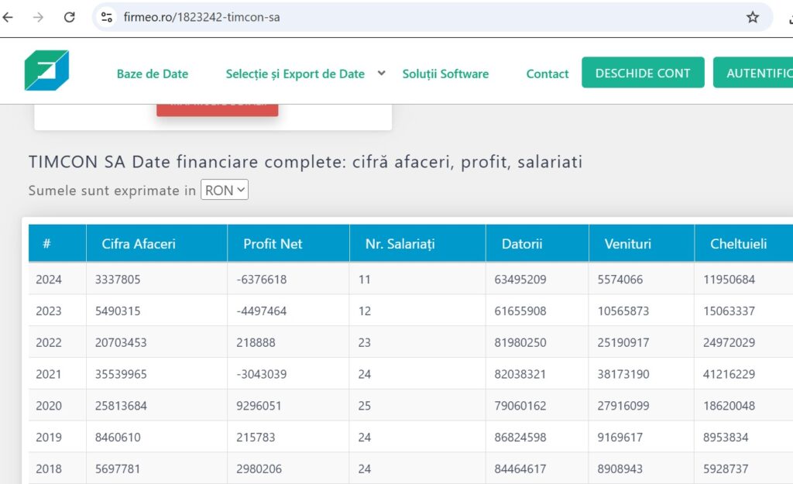Open site information icon in address bar
Screen dimensions: 793x484
pyautogui.click(x=108, y=17)
